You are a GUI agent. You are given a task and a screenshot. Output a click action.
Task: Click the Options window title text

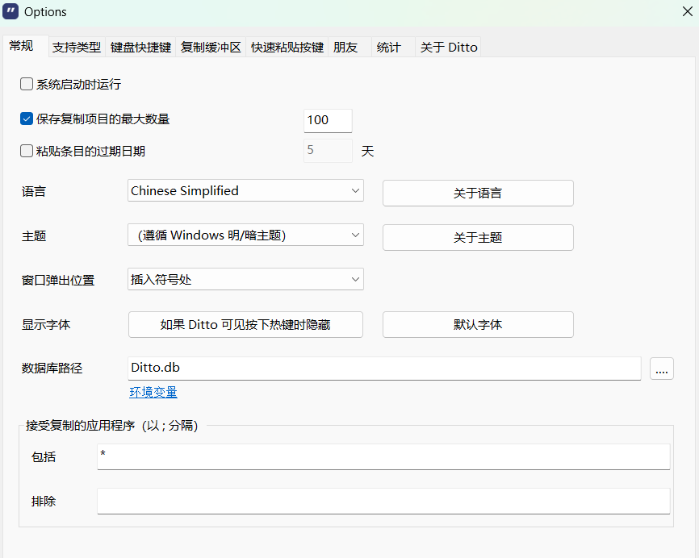tap(45, 12)
